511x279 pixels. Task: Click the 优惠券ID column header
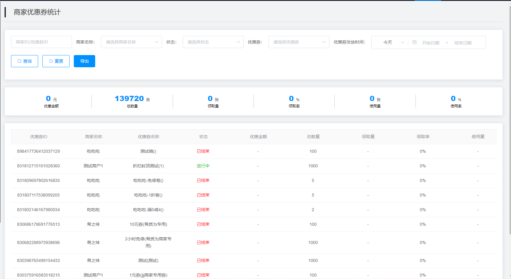[39, 137]
